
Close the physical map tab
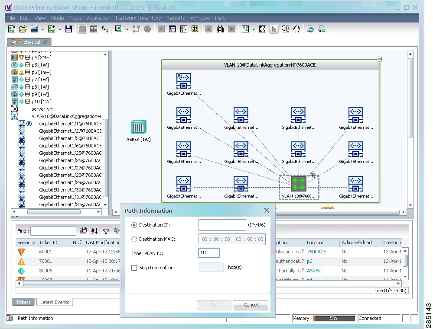pyautogui.click(x=45, y=42)
